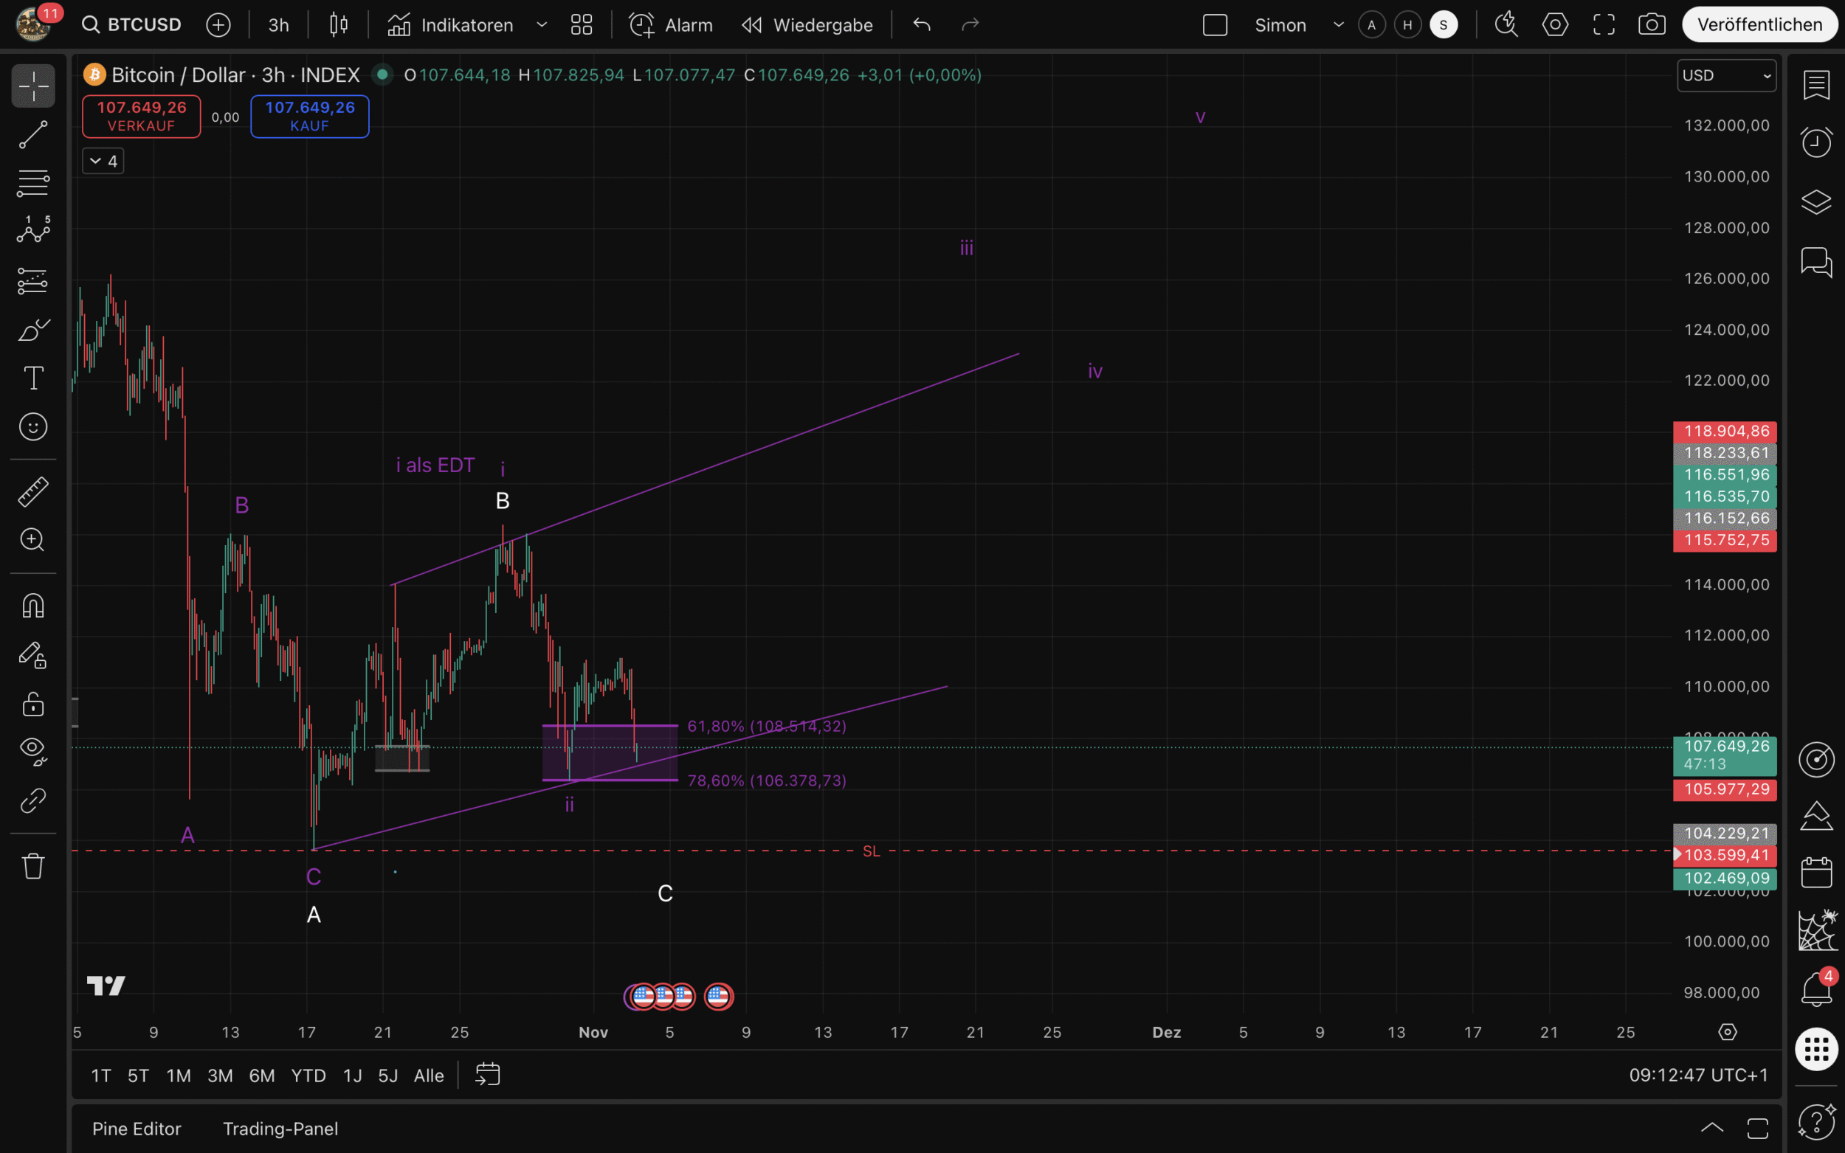
Task: Open the measure ruler tool
Action: click(x=32, y=492)
